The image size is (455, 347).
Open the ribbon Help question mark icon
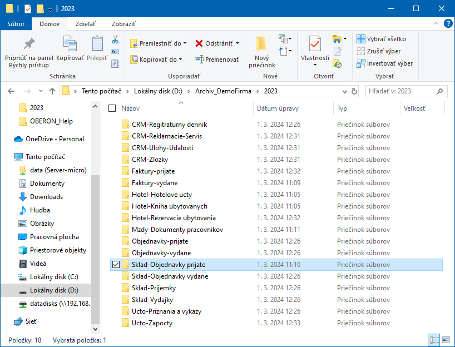(448, 24)
